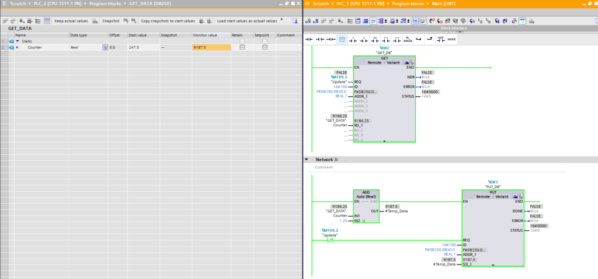Expand the PUT block's extra parameters arrow
Viewport: 598px width, 279px height.
493,265
